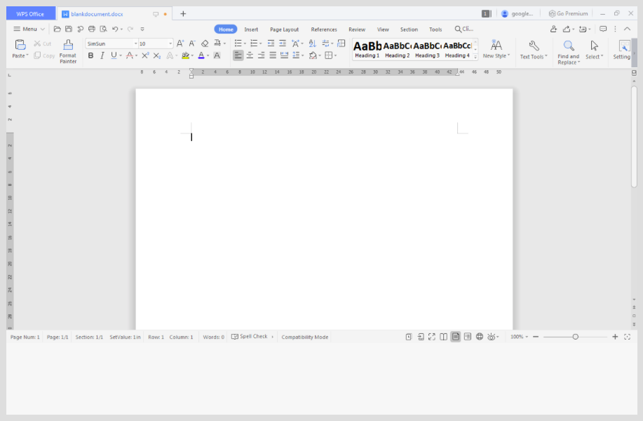643x421 pixels.
Task: Click the Go Premium button
Action: (x=569, y=13)
